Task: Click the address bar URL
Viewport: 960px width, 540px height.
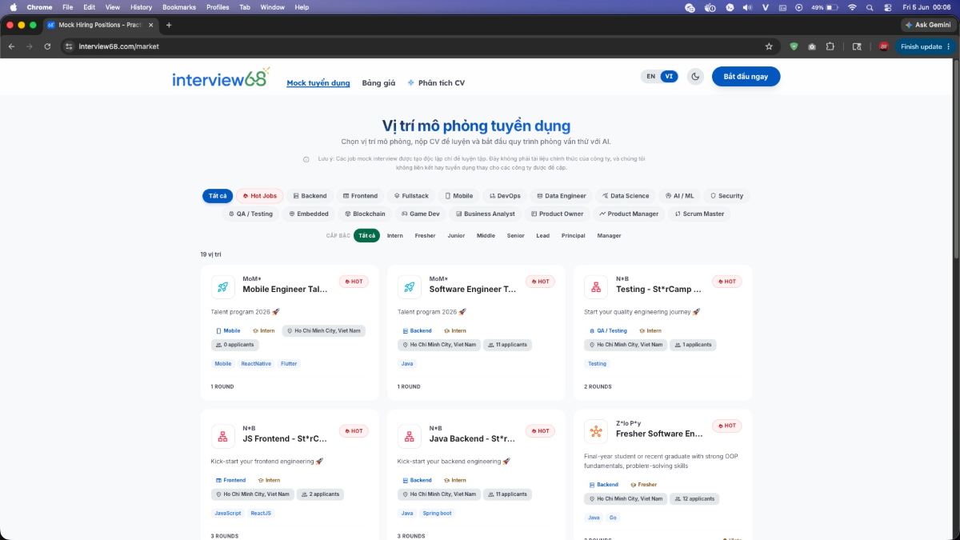Action: [x=119, y=46]
